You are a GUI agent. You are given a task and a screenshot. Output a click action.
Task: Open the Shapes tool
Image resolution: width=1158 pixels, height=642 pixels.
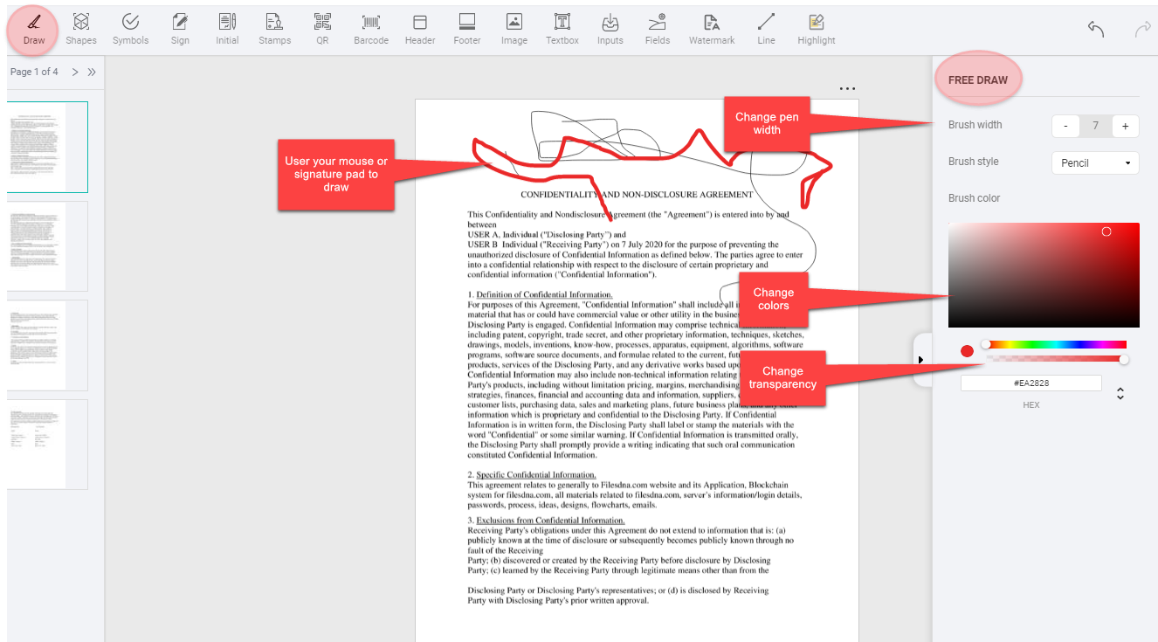click(x=81, y=29)
